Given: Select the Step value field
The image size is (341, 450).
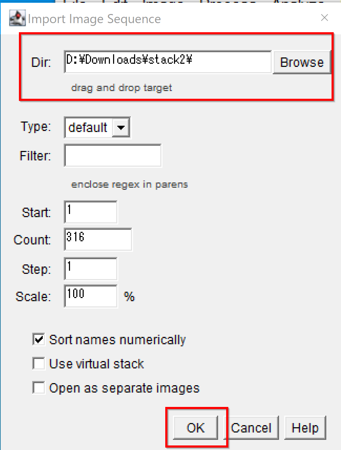Looking at the screenshot, I should (x=91, y=269).
